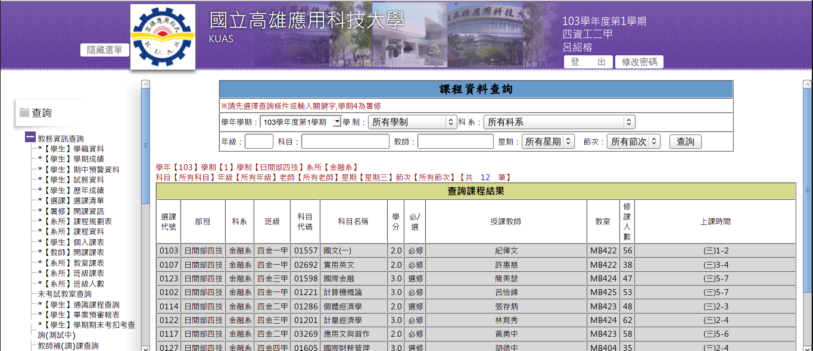
Task: Select course 個體經濟學 in results
Action: click(x=342, y=306)
